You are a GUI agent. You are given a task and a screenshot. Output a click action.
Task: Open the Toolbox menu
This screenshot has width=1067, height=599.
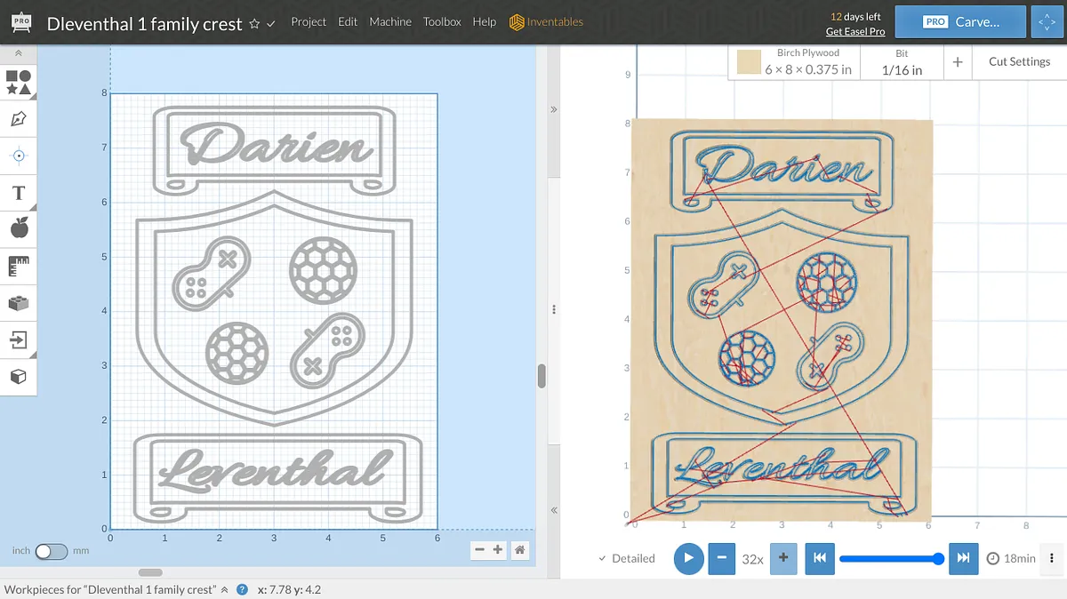[442, 21]
